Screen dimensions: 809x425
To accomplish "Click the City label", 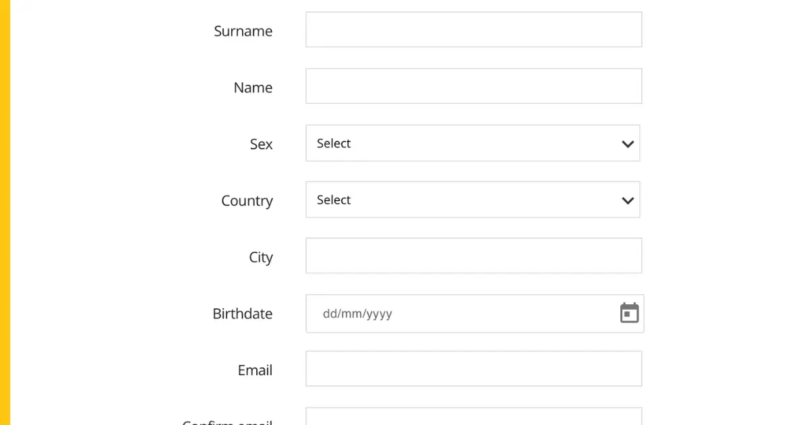I will tap(261, 258).
